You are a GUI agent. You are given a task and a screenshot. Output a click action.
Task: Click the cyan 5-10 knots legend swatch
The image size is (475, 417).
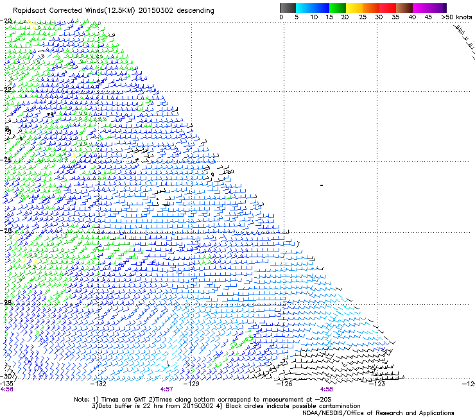point(304,8)
